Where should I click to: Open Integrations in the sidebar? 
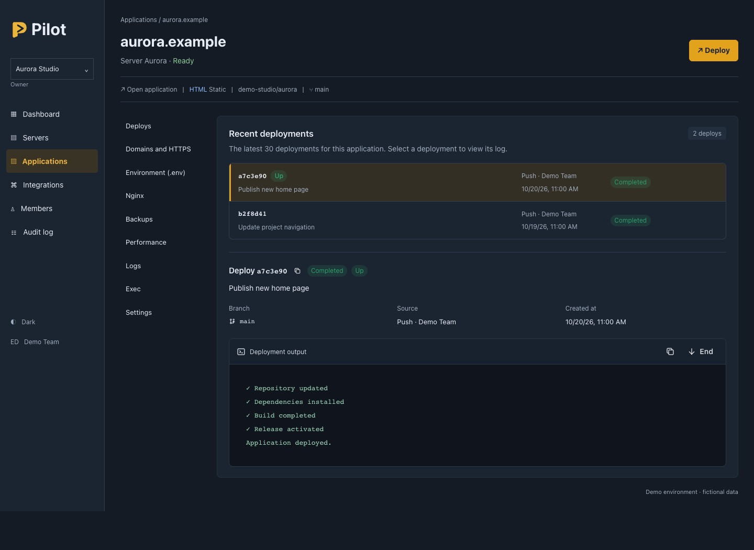coord(52,185)
